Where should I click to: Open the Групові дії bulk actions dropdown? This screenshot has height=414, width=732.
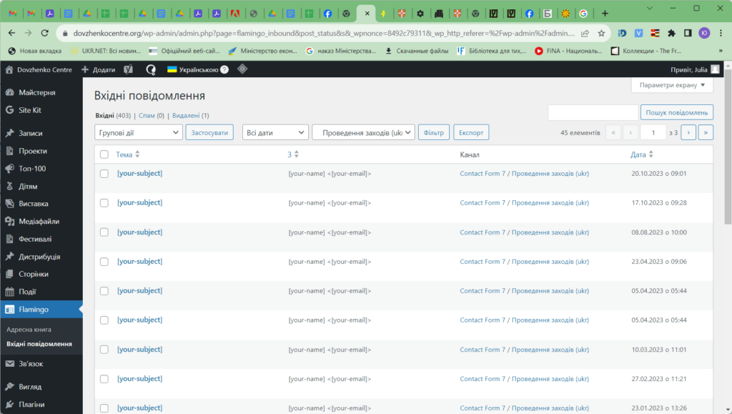(139, 132)
